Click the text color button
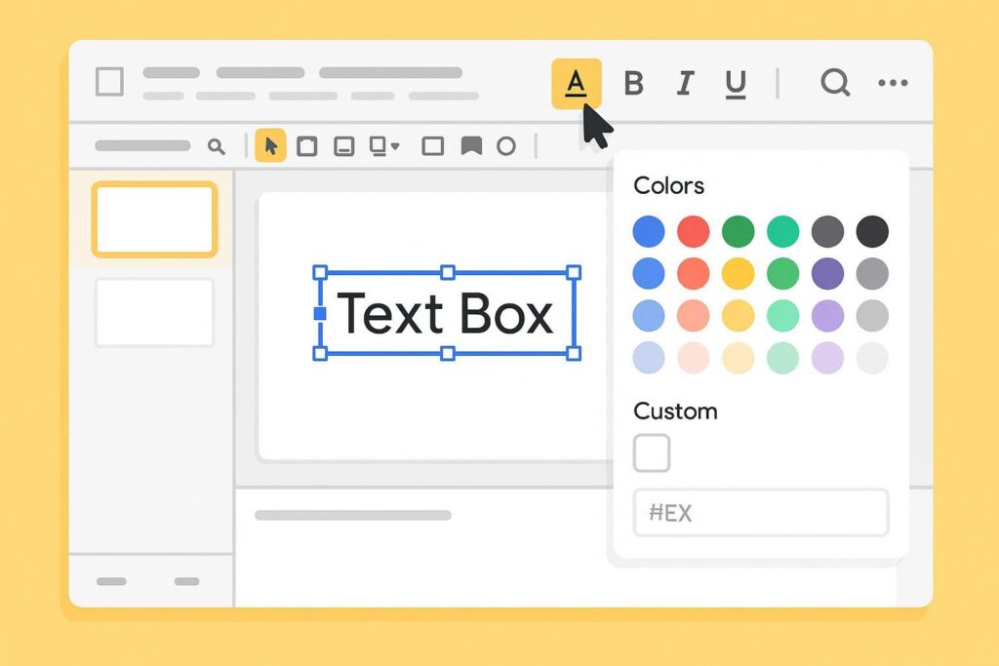The width and height of the screenshot is (999, 666). [x=576, y=84]
